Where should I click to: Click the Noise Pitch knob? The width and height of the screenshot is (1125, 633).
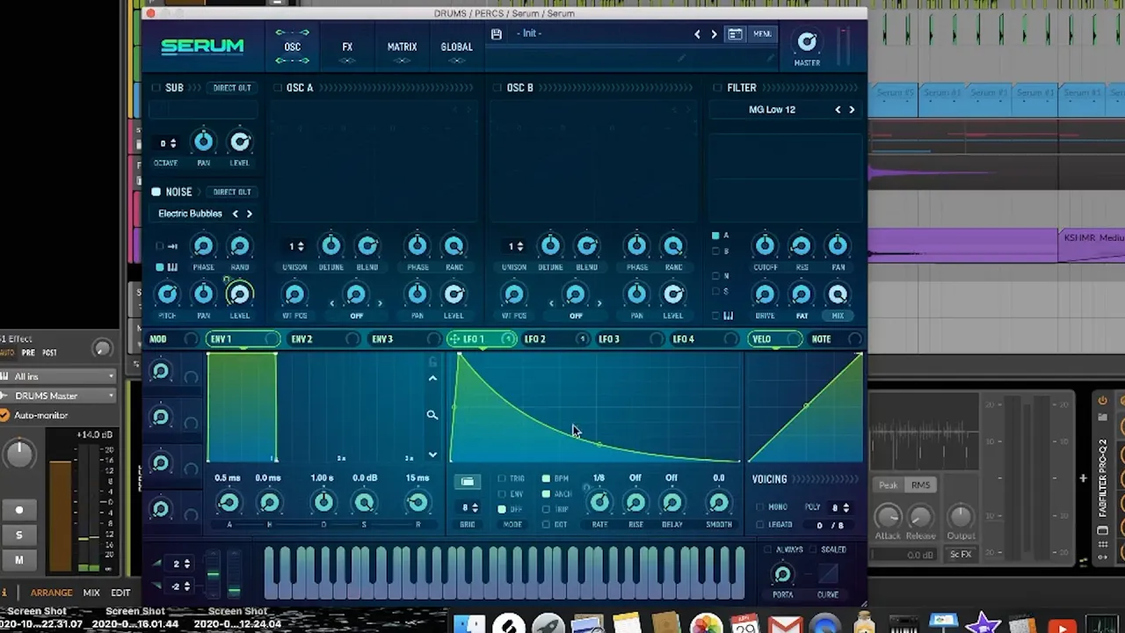(167, 295)
